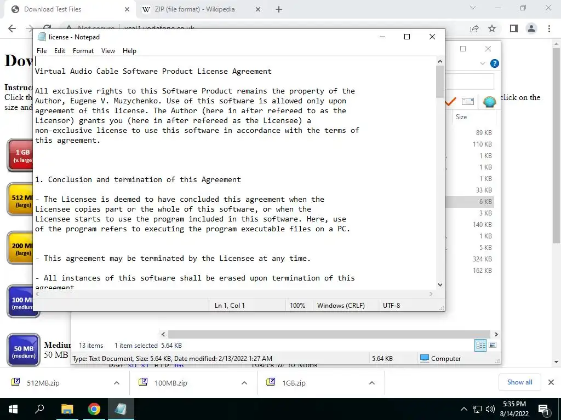Open the Help menu in Notepad

(x=129, y=51)
